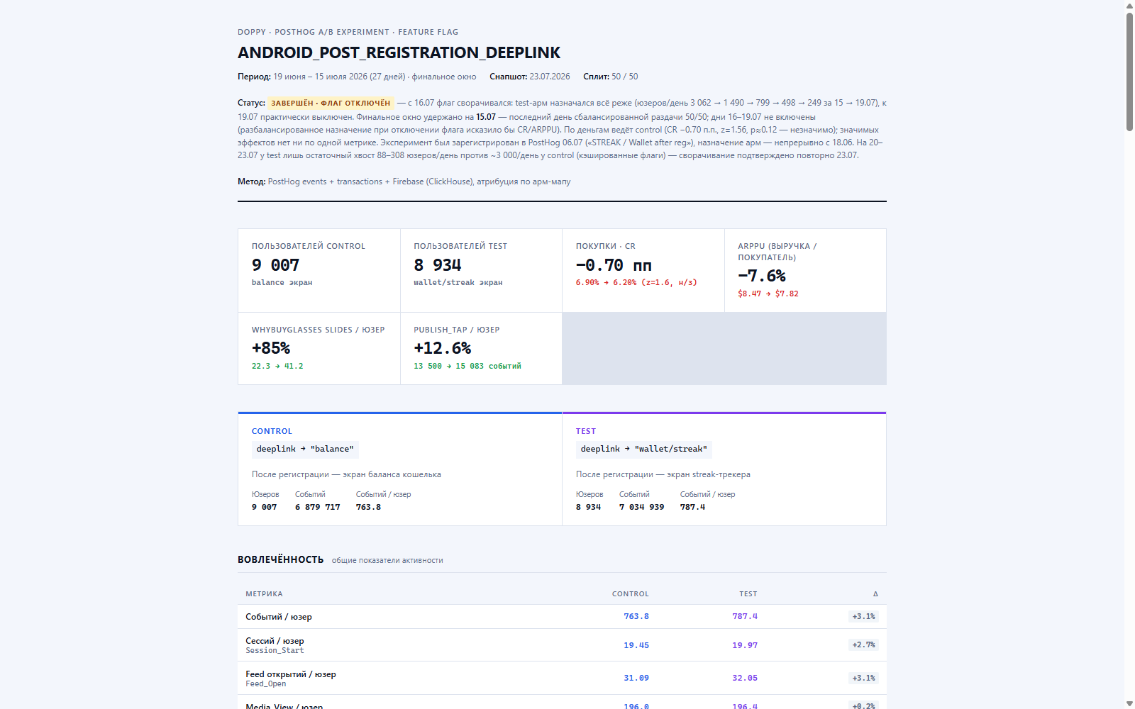
Task: Click the +3.1% delta in Feed открытий row
Action: pyautogui.click(x=863, y=678)
